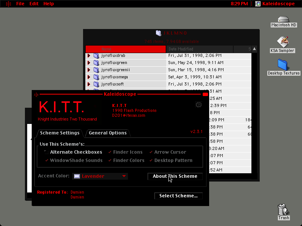
Task: Open the Apple menu icon in menu bar
Action: [8, 4]
